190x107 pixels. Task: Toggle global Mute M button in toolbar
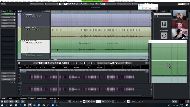tap(31, 4)
